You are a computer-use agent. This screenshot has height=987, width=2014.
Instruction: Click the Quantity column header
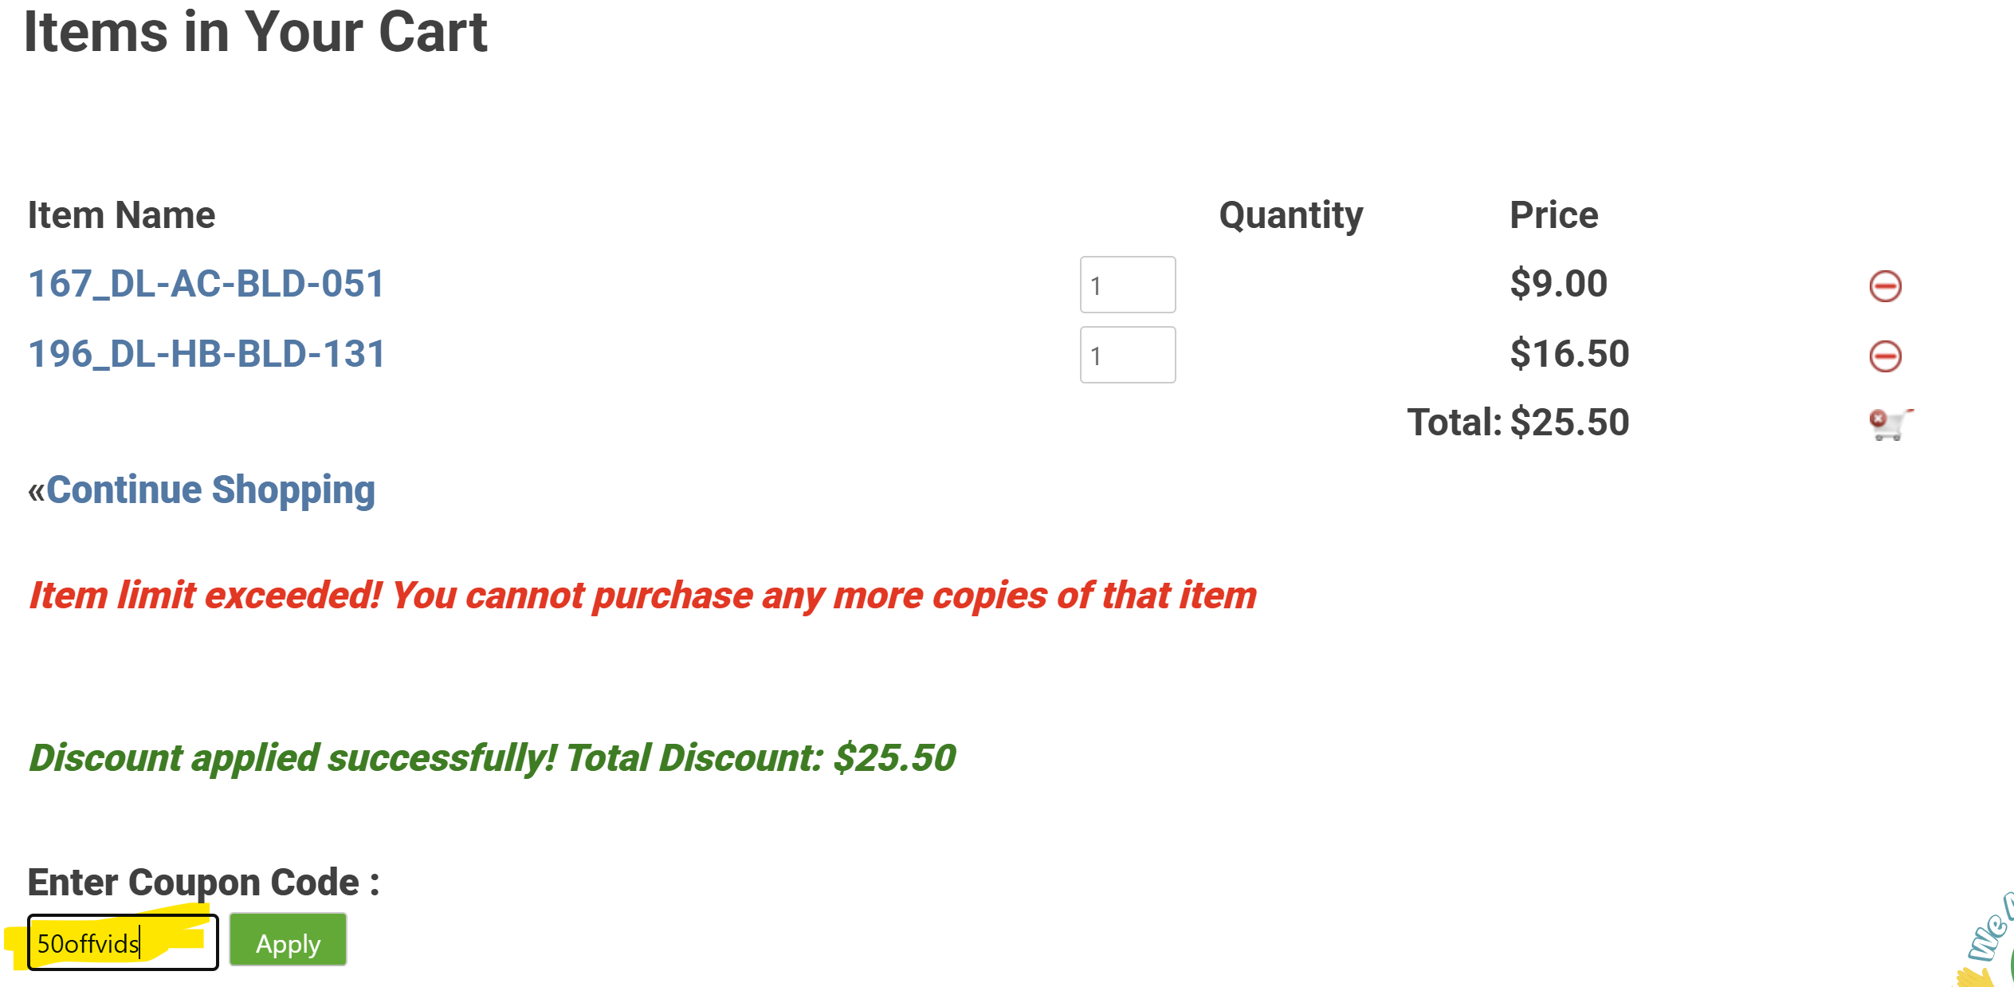[x=1290, y=215]
